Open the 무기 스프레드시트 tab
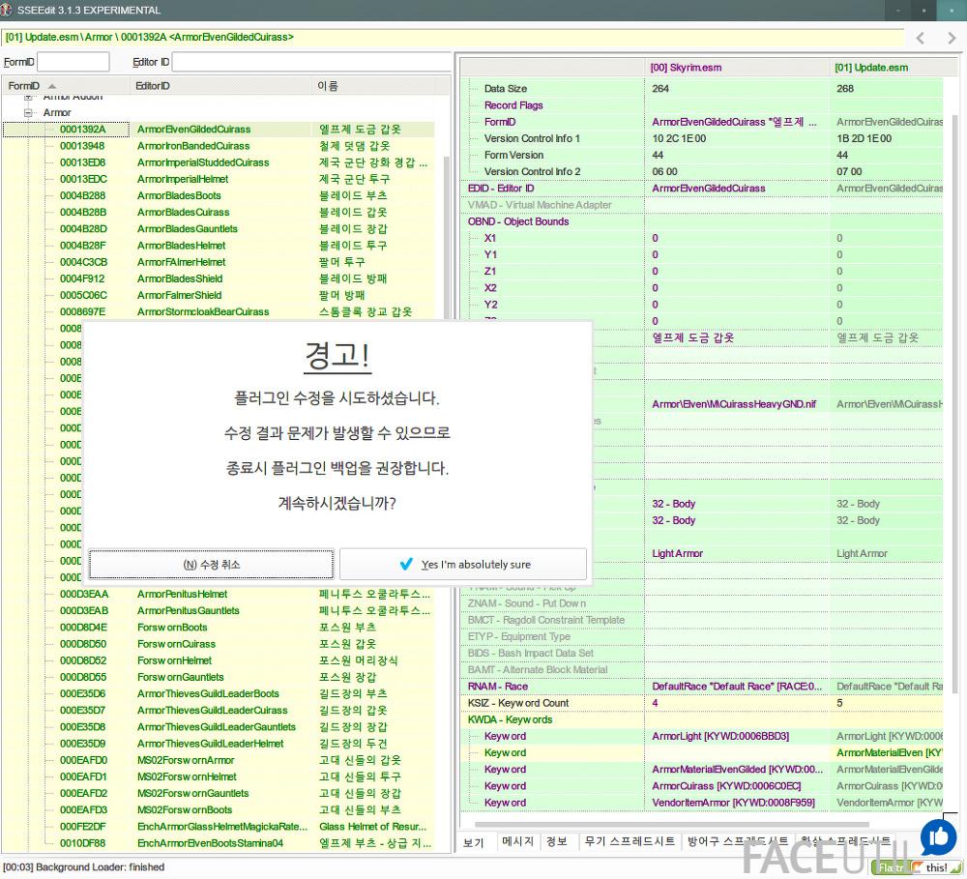967x879 pixels. [629, 841]
